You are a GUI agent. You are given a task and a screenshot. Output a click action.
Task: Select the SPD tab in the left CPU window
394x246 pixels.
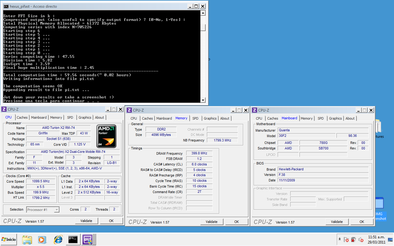coord(70,117)
